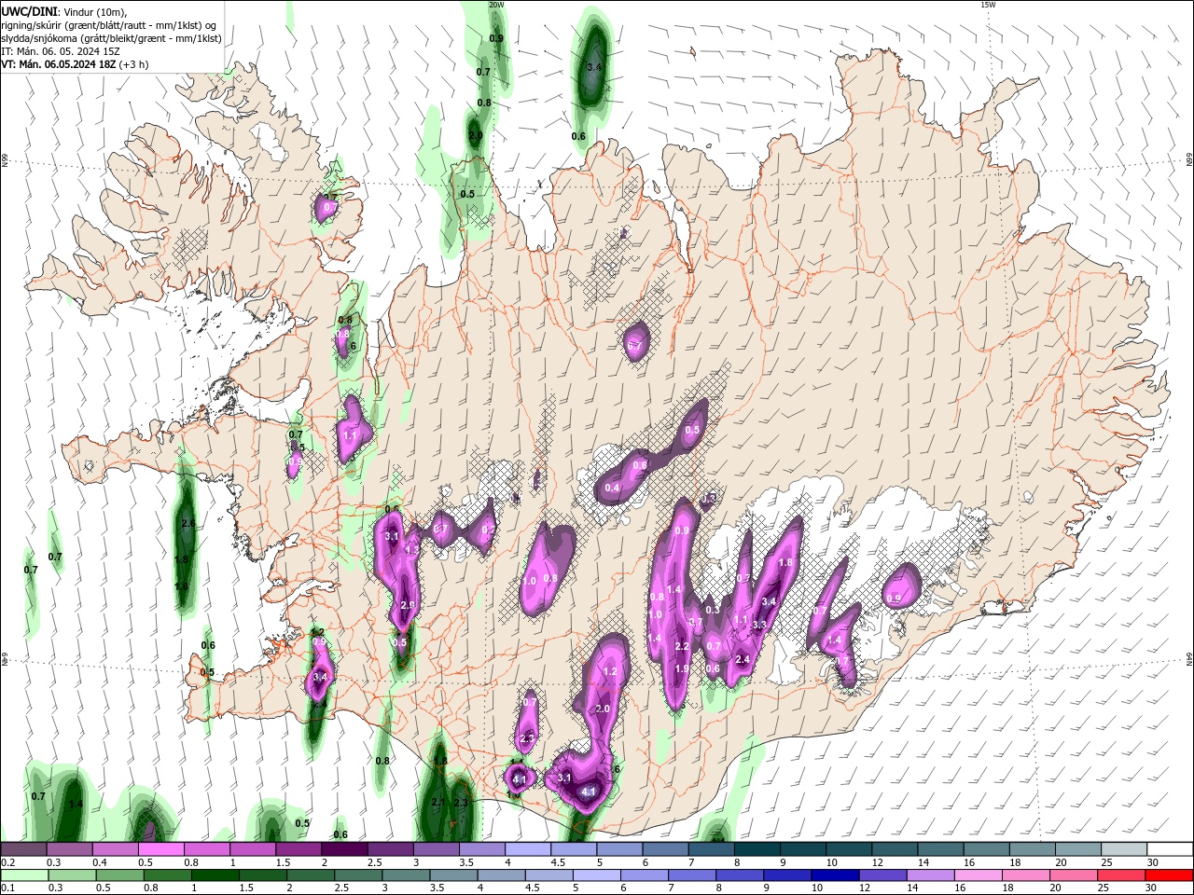The image size is (1194, 895).
Task: Click the '2.1' rain value off the south coast
Action: coord(437,802)
